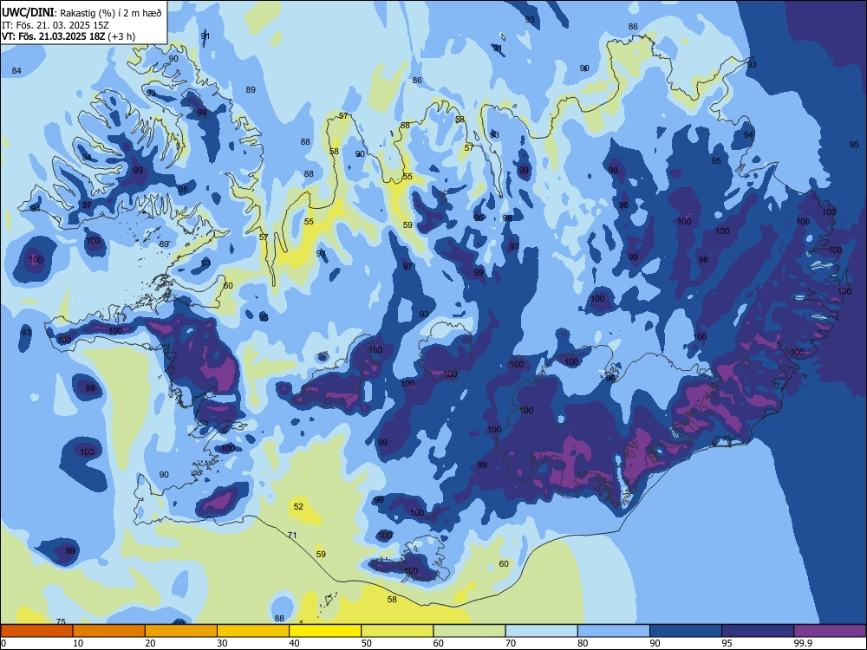Screen dimensions: 867x650
Task: Click the 20–30% amber legend swatch
Action: (x=181, y=631)
